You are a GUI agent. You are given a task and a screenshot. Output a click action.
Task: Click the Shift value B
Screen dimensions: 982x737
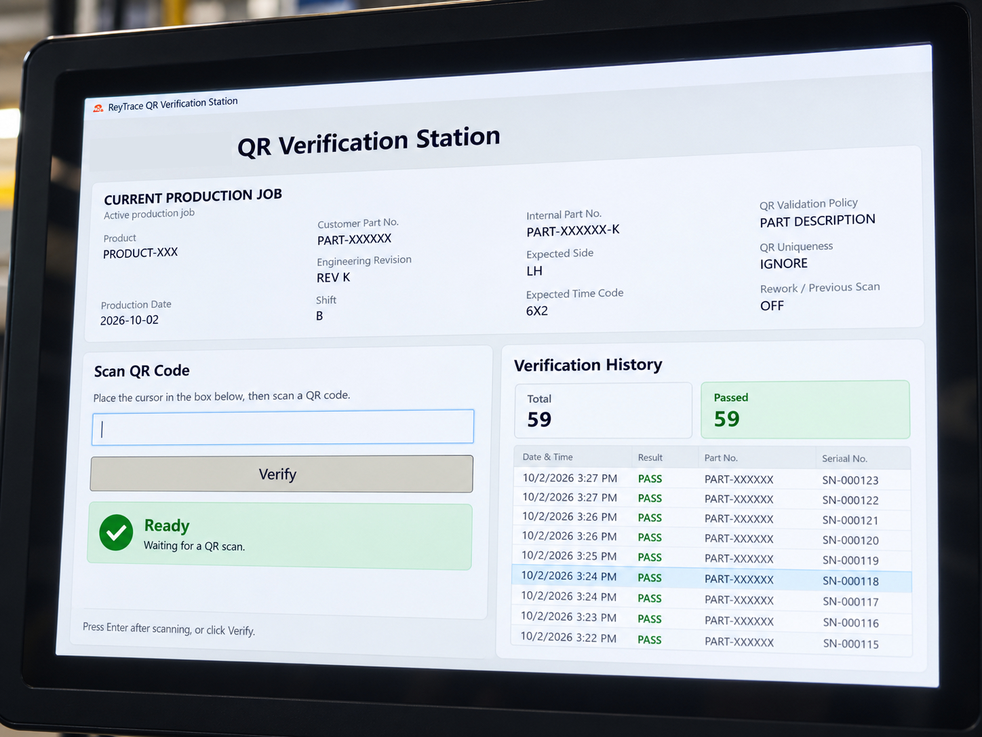click(x=319, y=316)
